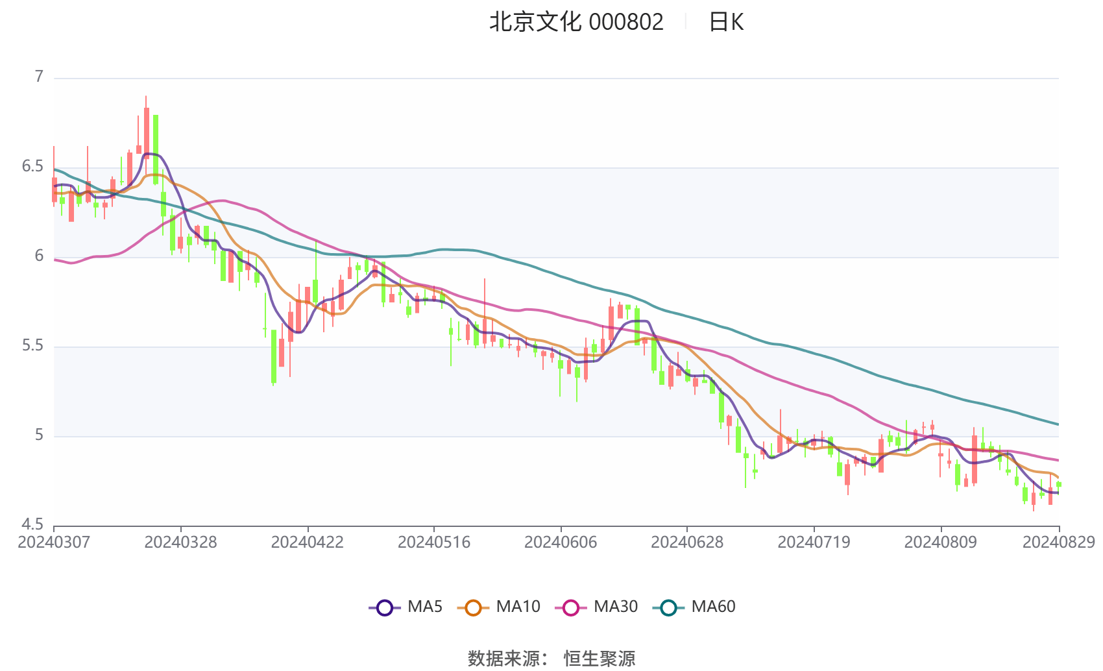This screenshot has height=671, width=1103.
Task: Click the 6.5 price axis label
Action: pos(32,166)
